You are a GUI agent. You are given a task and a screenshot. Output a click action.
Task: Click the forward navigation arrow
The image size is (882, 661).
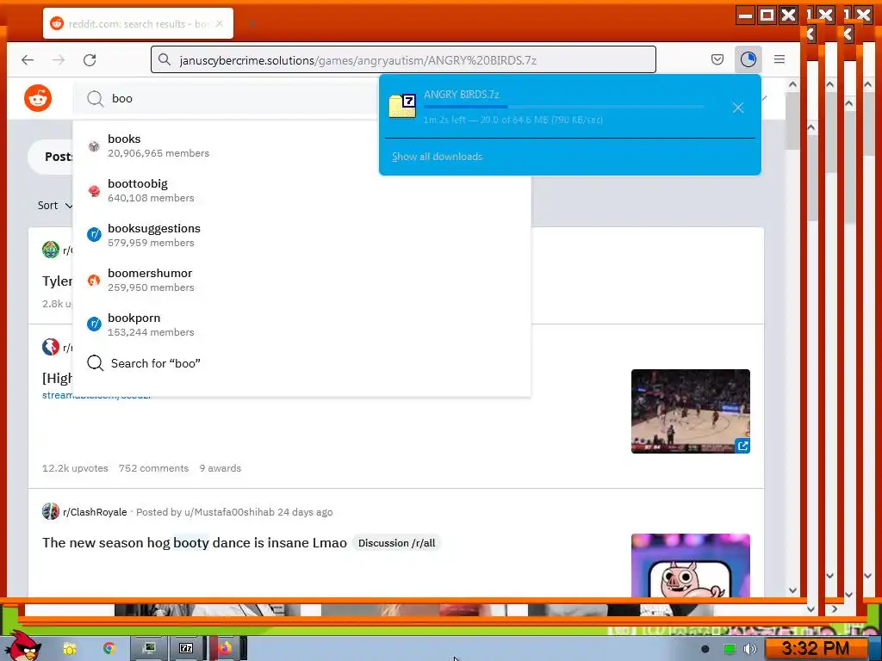pyautogui.click(x=59, y=59)
